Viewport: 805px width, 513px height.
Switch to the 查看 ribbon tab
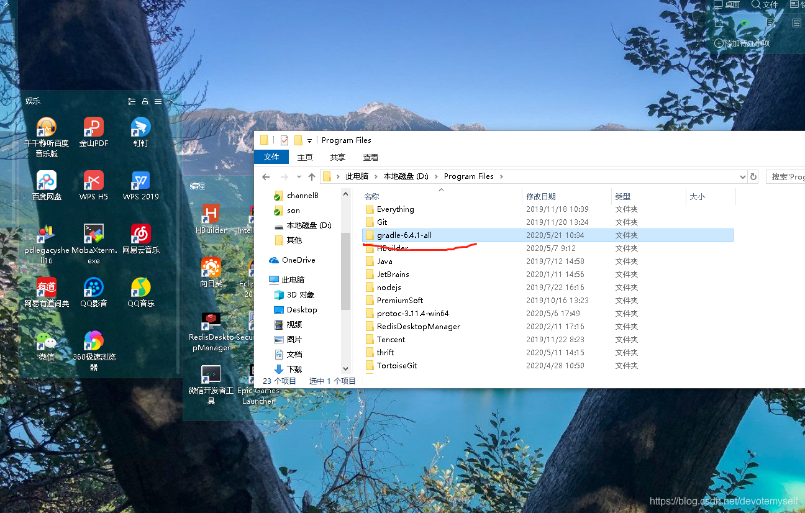[x=371, y=157]
